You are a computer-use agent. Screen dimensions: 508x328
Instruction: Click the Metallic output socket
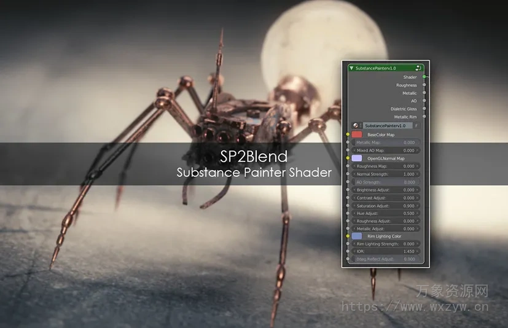(424, 93)
